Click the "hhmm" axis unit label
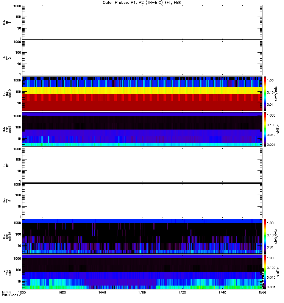Screen dimensions: 284x303 [6, 292]
